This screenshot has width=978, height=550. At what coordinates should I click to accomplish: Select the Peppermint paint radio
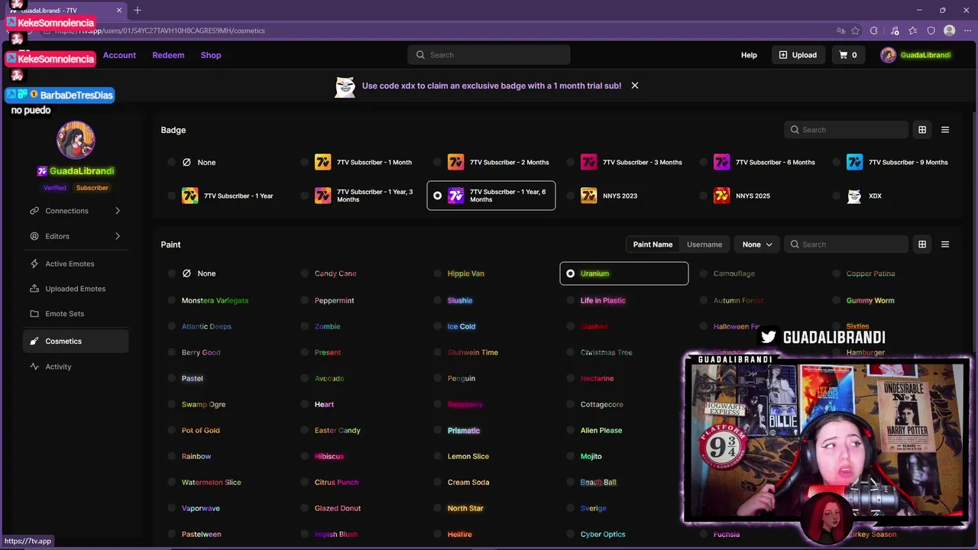(x=305, y=300)
